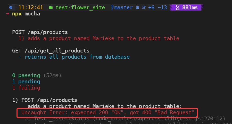Click the git branch icon before master
Screen dimensions: 232x124
point(113,7)
